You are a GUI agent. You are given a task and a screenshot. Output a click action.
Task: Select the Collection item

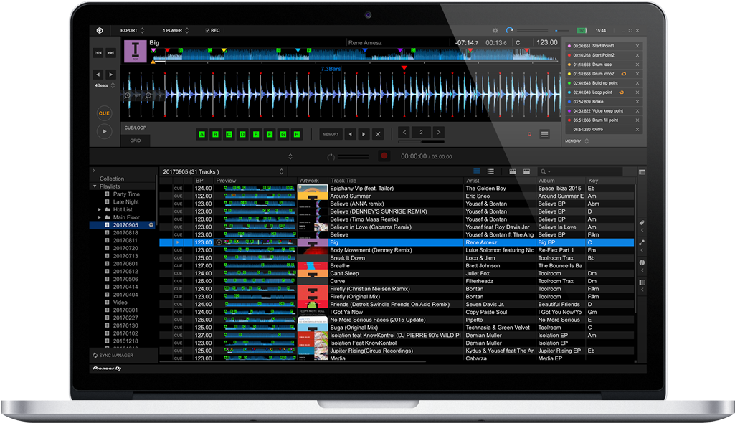[112, 179]
